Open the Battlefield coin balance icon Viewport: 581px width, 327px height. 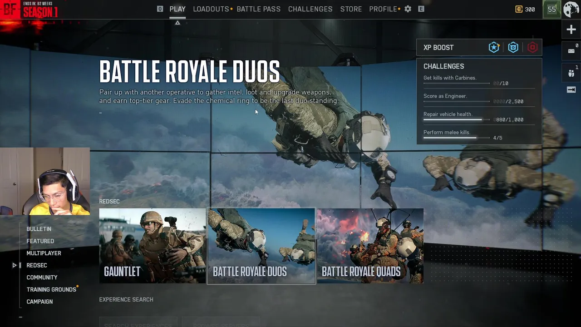click(519, 9)
